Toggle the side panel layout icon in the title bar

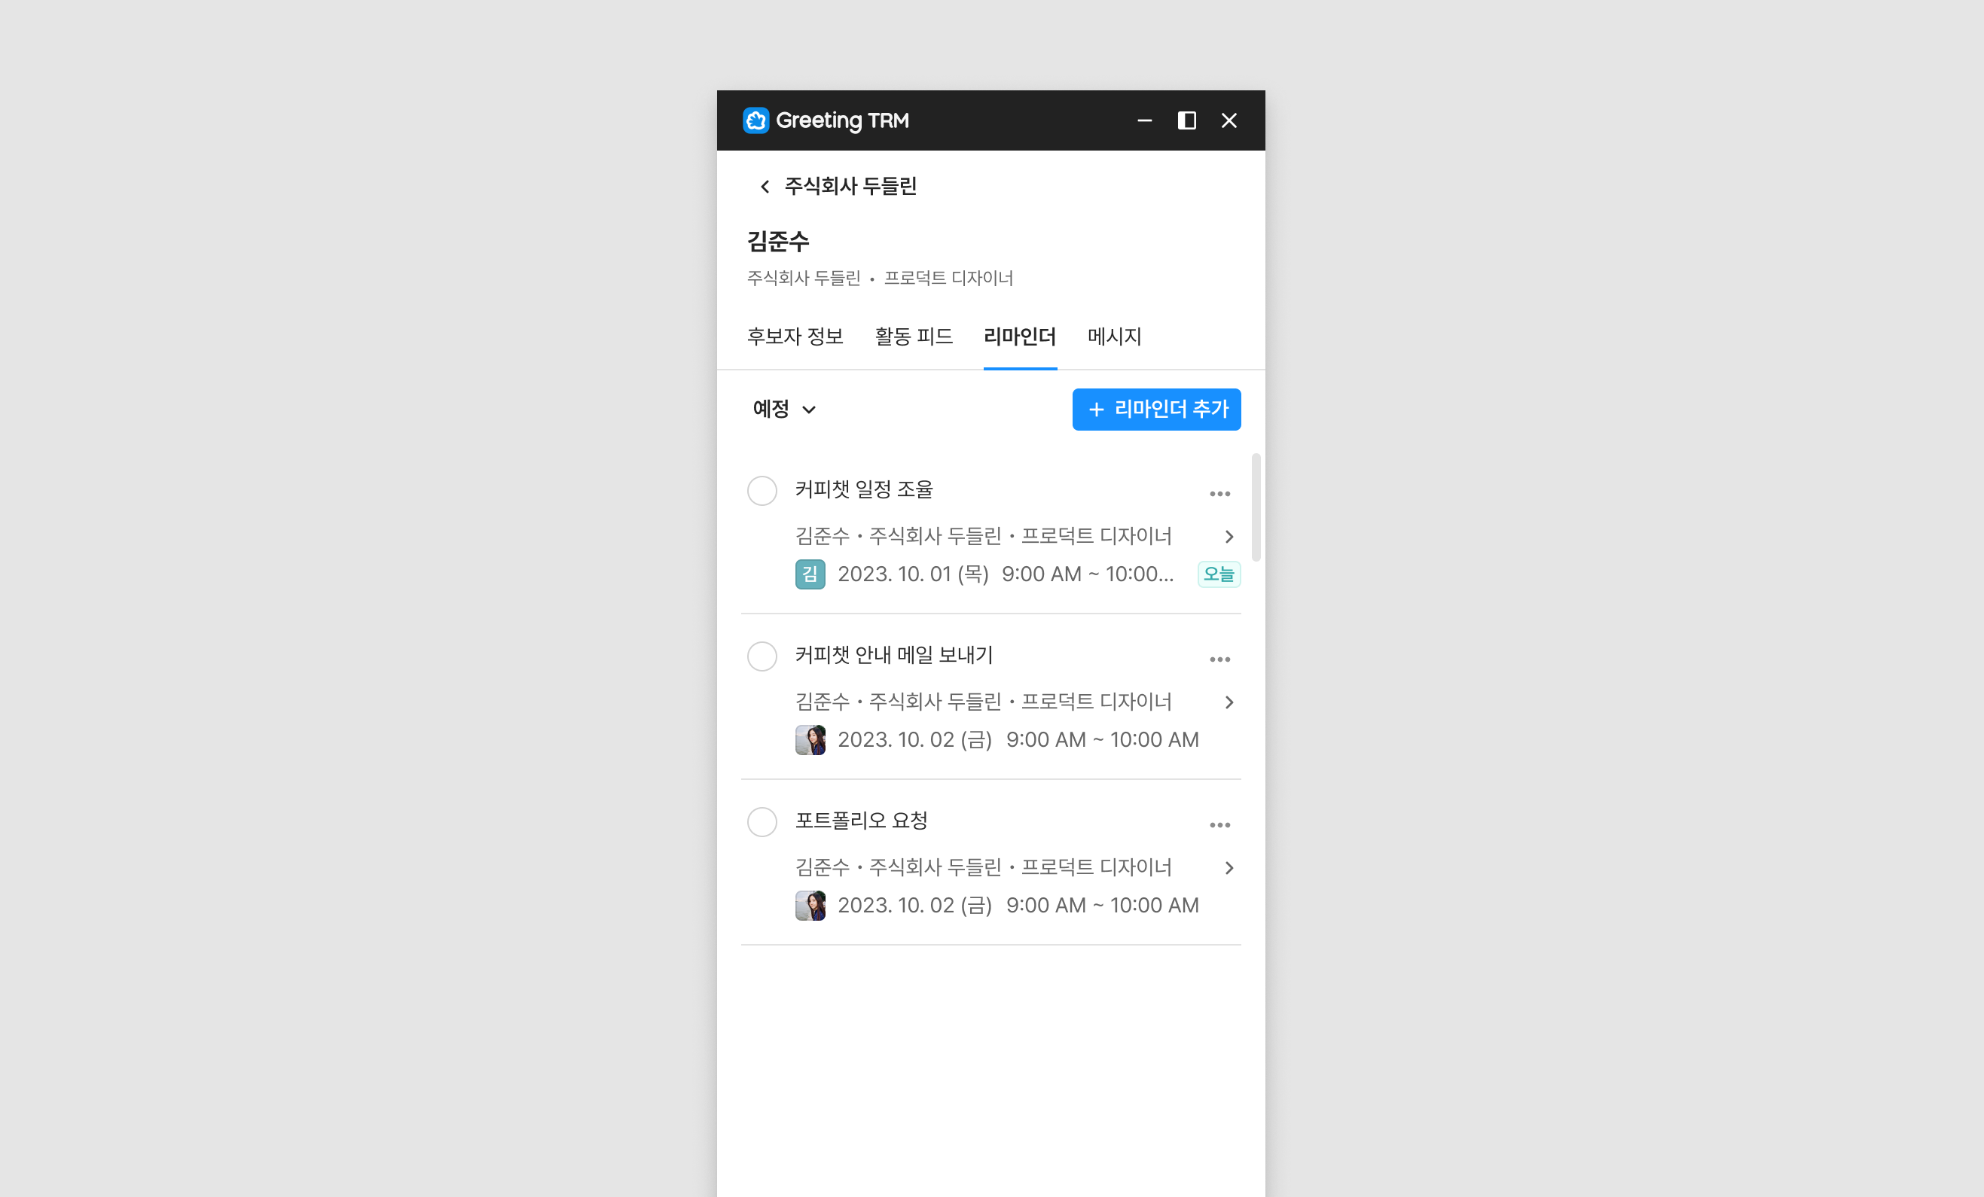click(1186, 120)
